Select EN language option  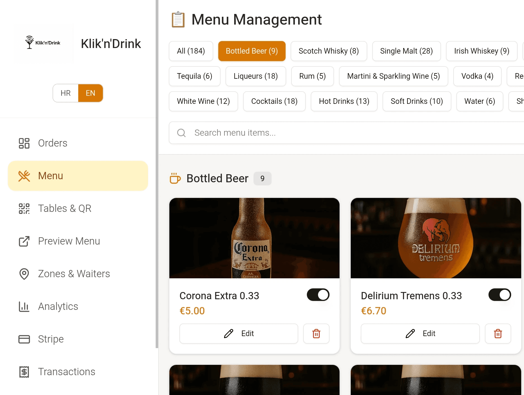(x=91, y=93)
